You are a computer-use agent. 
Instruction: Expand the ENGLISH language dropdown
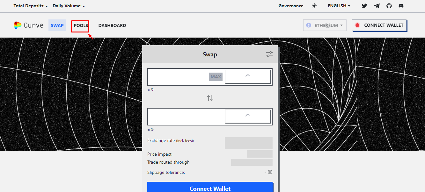tap(339, 6)
